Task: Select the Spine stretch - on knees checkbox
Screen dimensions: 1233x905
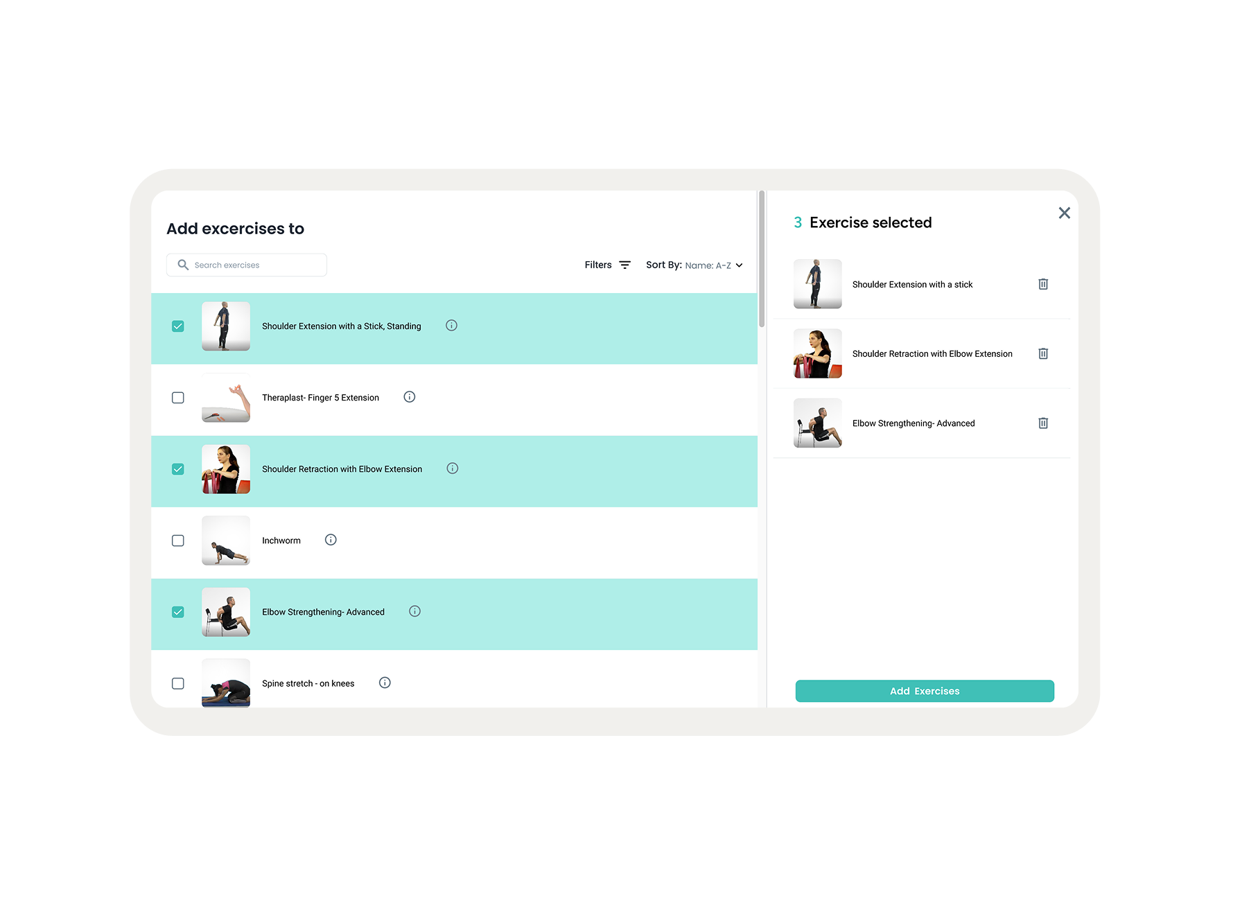Action: click(x=178, y=683)
